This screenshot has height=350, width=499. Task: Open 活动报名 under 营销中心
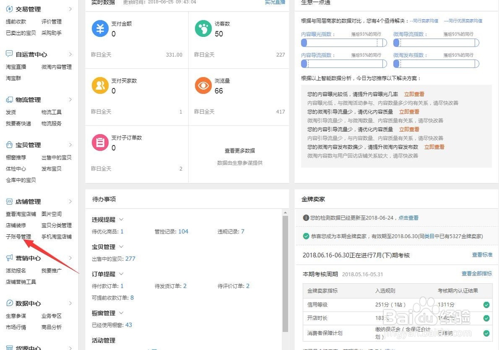pos(16,271)
